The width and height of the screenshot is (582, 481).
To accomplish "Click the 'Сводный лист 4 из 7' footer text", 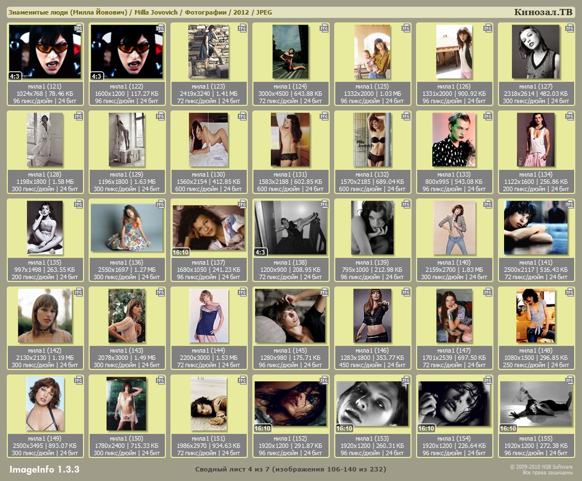I will click(290, 469).
